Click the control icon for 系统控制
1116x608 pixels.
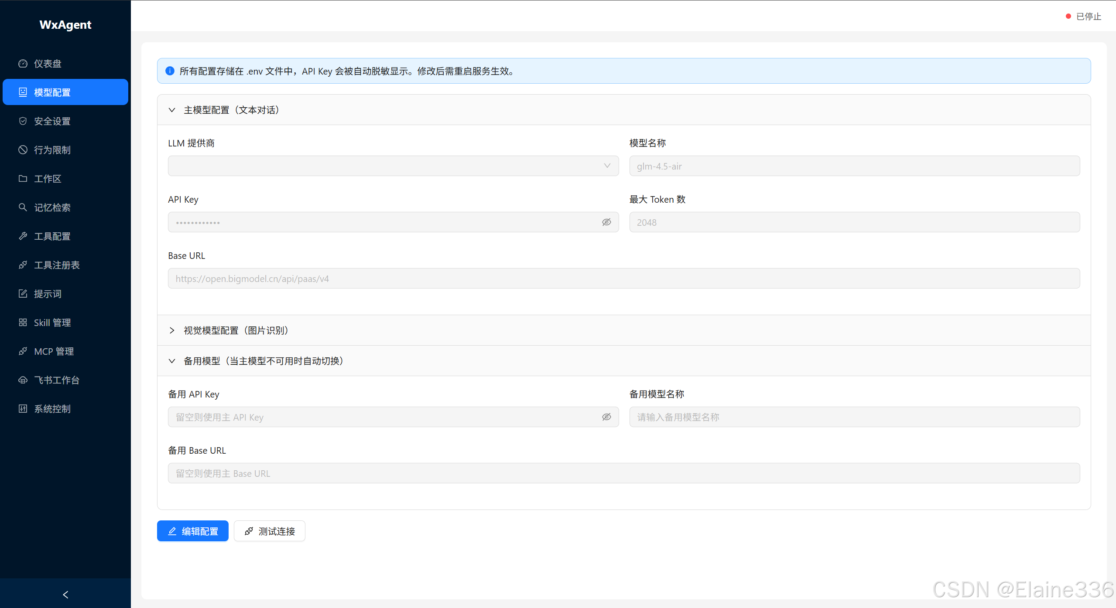(x=23, y=409)
